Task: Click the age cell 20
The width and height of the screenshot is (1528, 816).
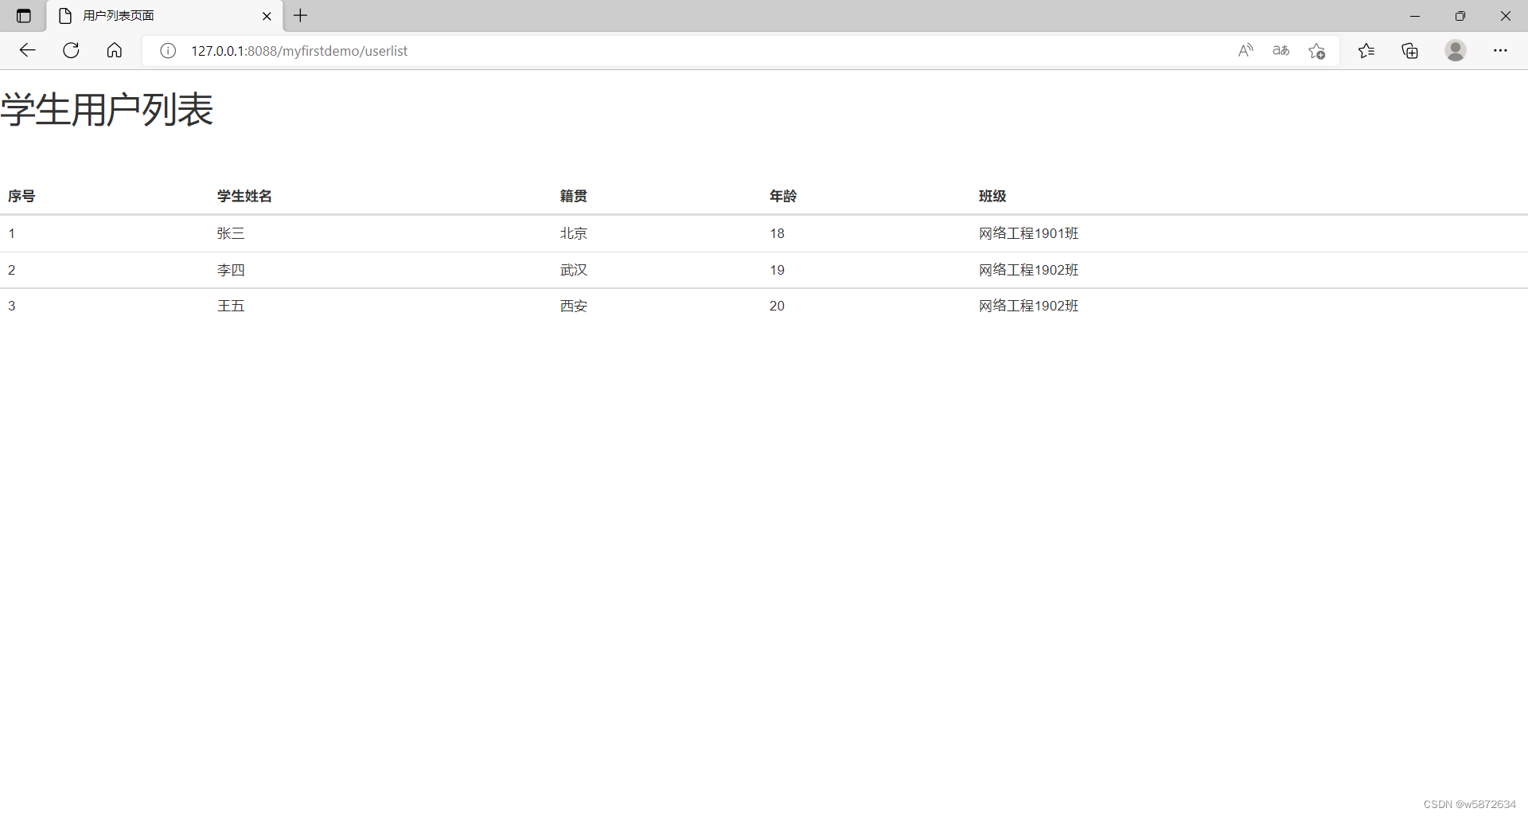Action: (777, 306)
